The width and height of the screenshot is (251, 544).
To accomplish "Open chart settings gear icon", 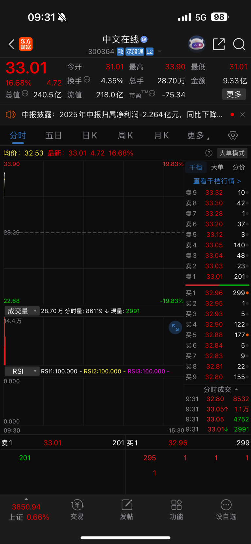I will point(233,135).
